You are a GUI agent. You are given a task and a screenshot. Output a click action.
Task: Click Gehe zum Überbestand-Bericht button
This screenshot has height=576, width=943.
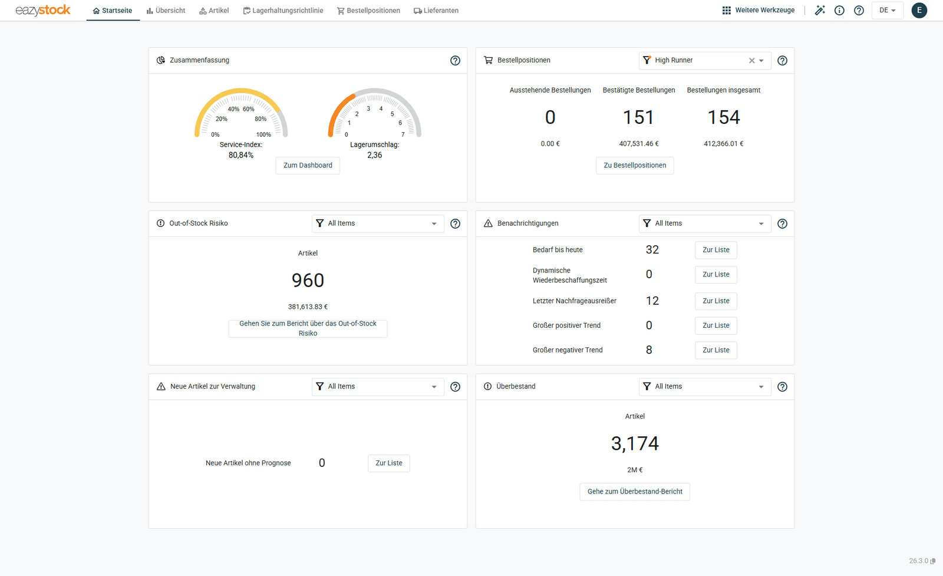(635, 492)
